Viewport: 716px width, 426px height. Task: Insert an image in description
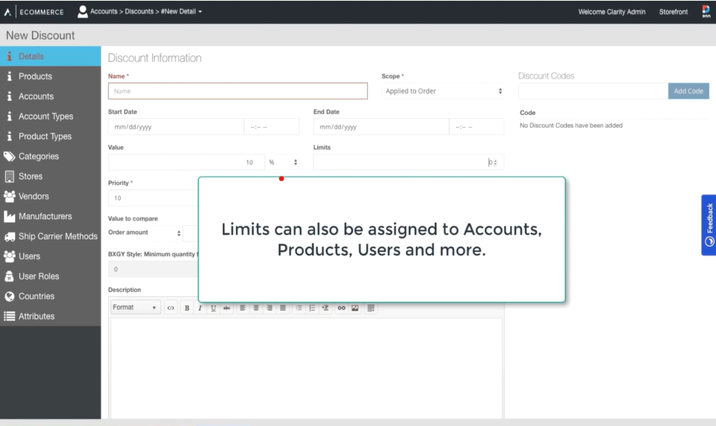click(x=355, y=308)
